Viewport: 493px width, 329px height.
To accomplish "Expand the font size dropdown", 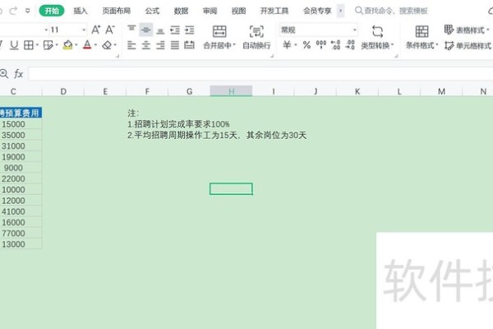I will click(x=84, y=30).
